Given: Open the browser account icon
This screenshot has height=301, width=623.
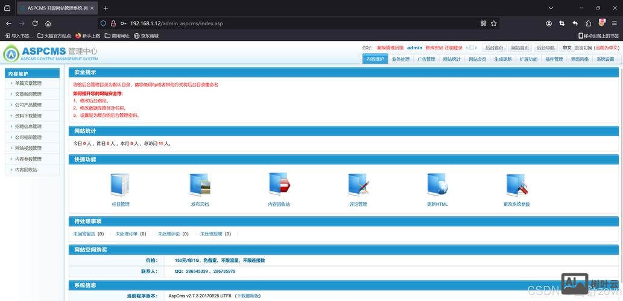Looking at the screenshot, I should pyautogui.click(x=549, y=23).
